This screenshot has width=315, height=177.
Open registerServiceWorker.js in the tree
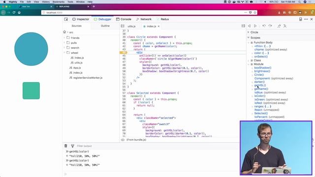[x=86, y=78]
